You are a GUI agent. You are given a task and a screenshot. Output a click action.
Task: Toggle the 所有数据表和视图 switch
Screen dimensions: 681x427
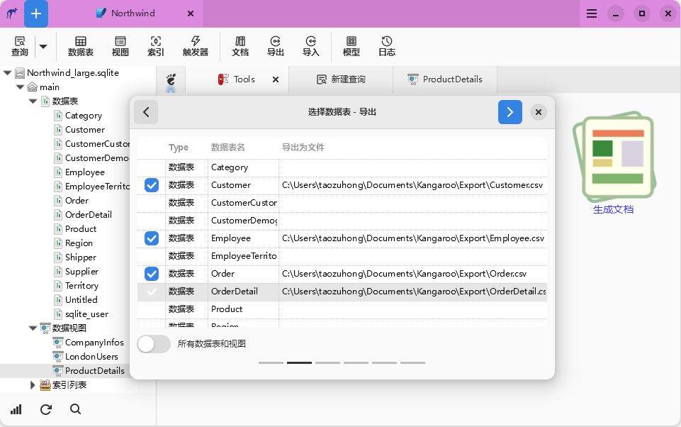coord(154,344)
